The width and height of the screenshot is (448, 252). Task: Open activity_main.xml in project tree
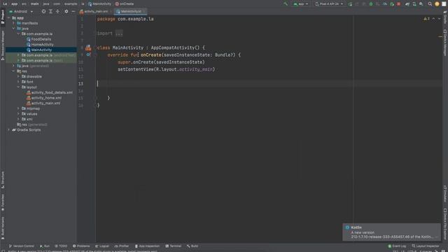[x=43, y=103]
